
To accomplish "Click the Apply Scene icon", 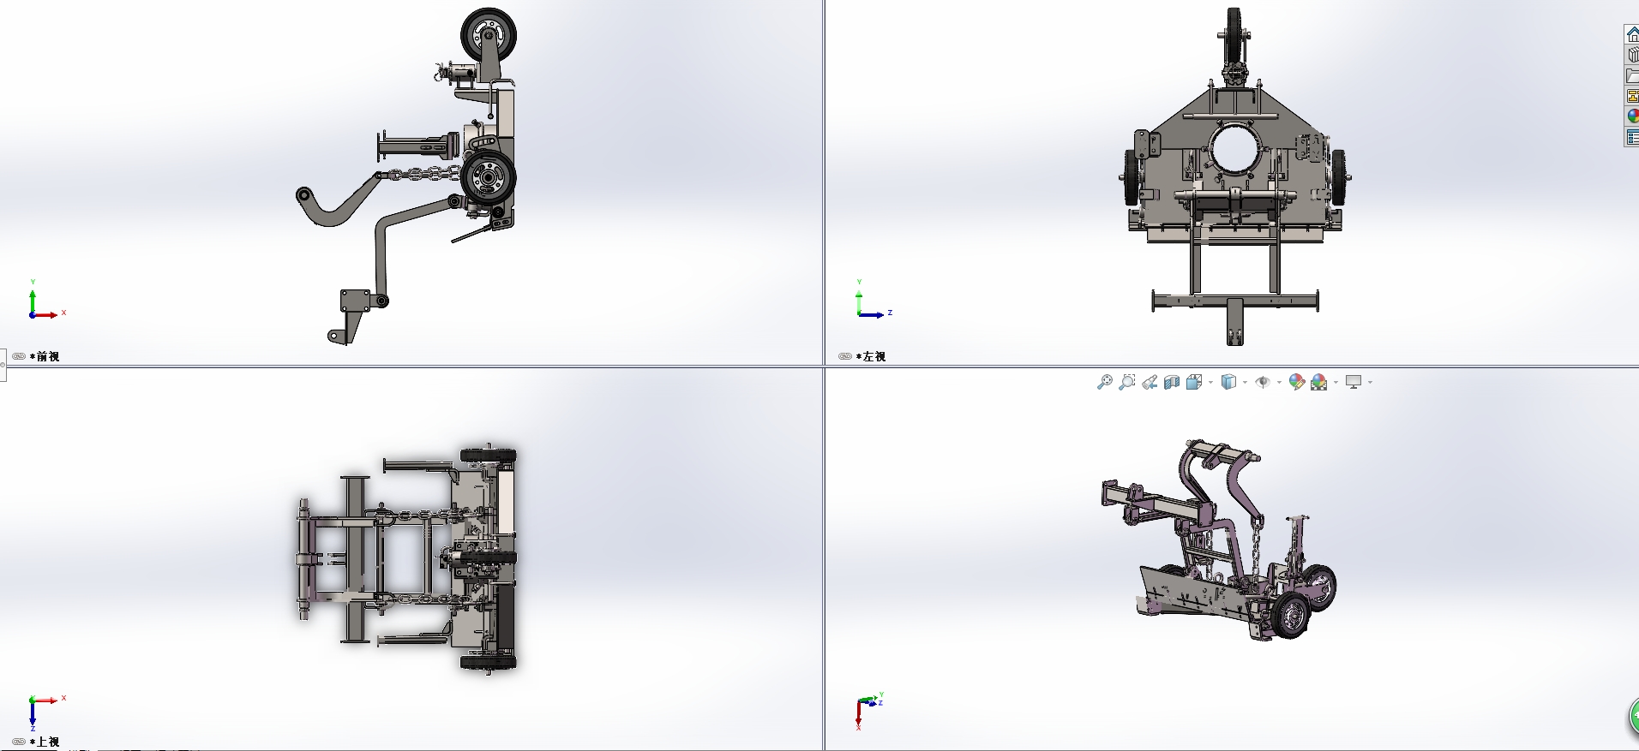I will (1319, 382).
